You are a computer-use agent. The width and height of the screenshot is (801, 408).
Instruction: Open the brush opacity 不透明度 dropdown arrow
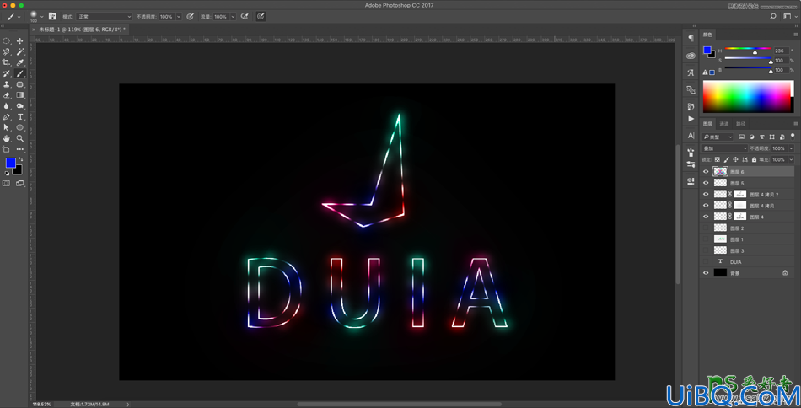click(179, 16)
